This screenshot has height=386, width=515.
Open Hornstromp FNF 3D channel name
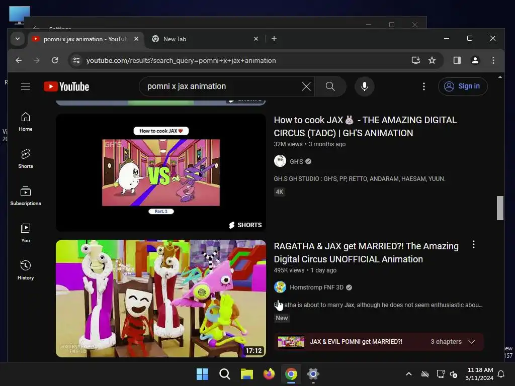click(x=317, y=287)
